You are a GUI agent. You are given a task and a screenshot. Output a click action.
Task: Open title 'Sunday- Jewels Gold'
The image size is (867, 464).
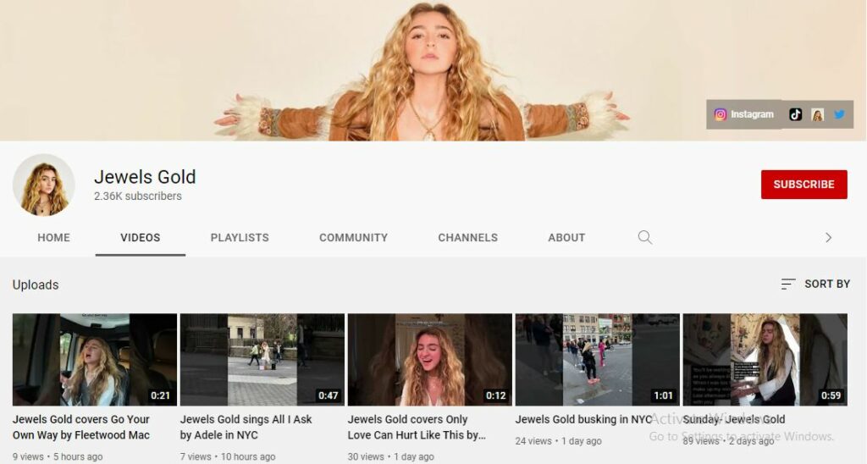click(x=734, y=419)
